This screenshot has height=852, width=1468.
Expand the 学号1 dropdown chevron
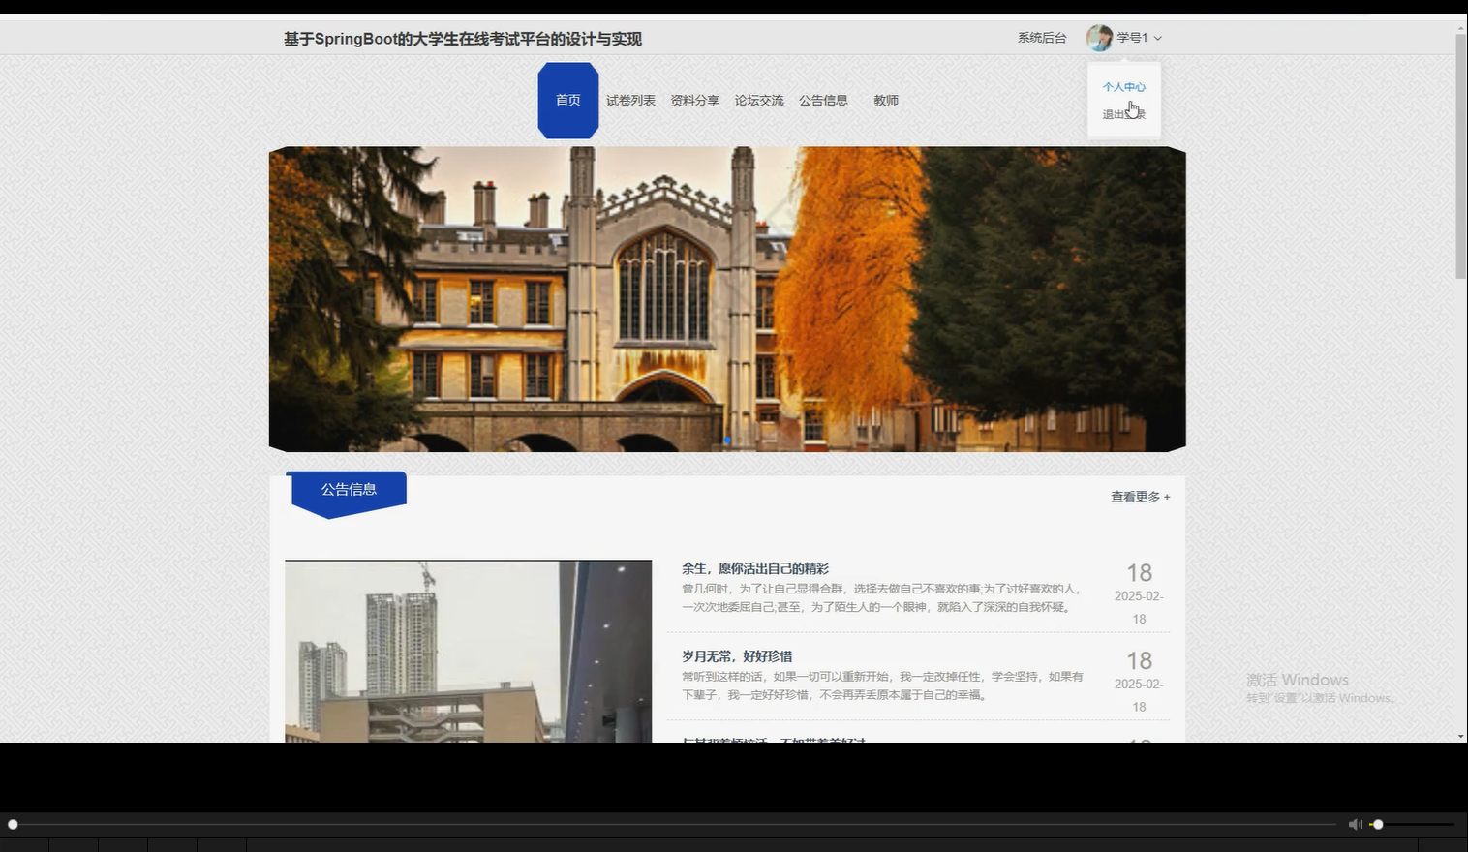point(1157,39)
